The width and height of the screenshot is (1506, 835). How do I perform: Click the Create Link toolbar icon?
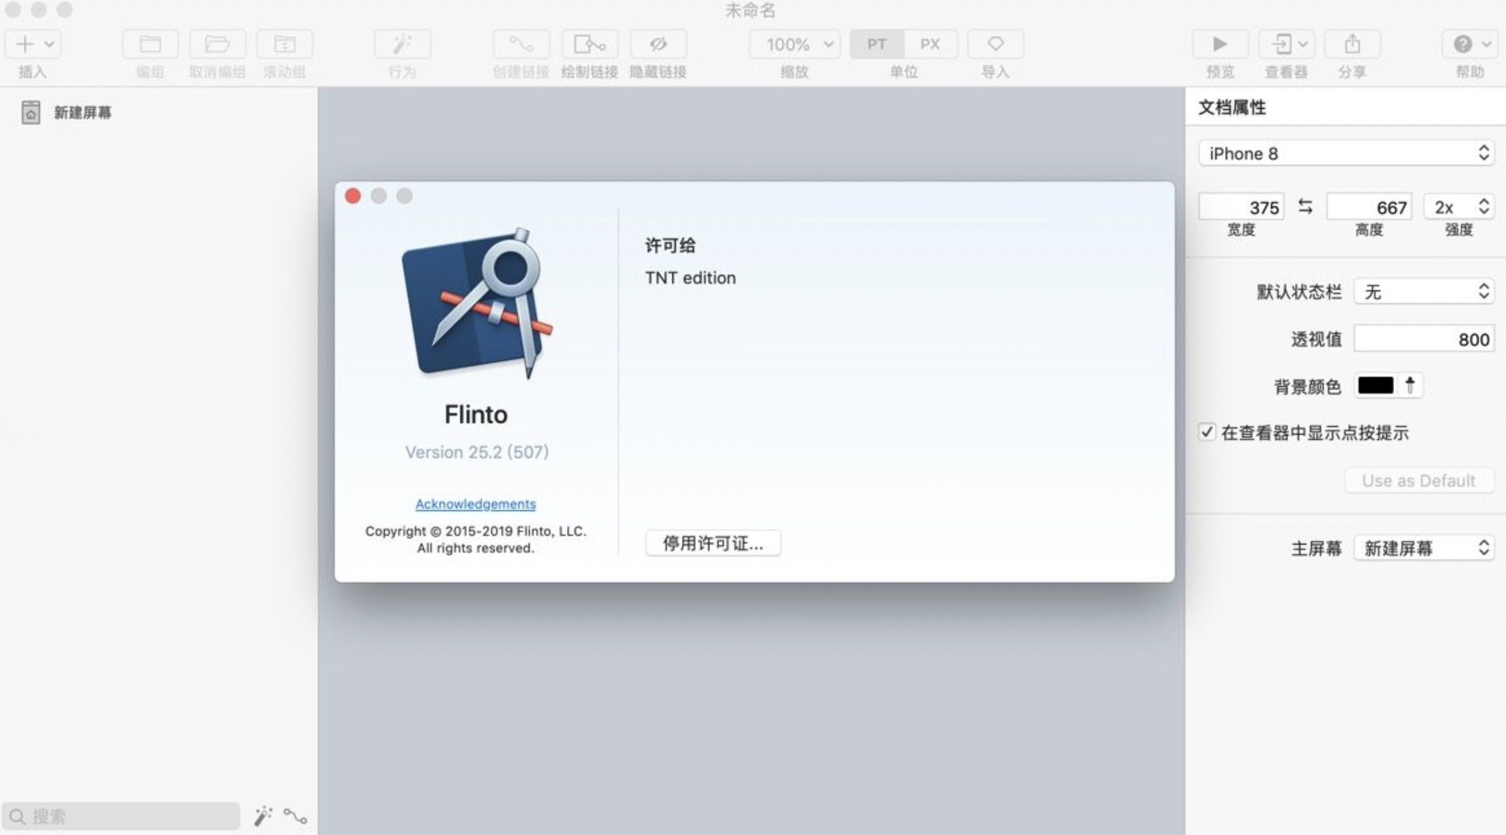tap(521, 44)
